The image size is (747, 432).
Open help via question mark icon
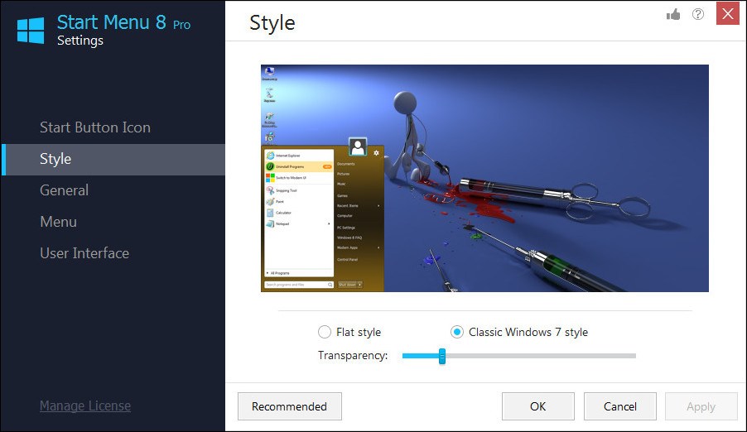click(698, 14)
